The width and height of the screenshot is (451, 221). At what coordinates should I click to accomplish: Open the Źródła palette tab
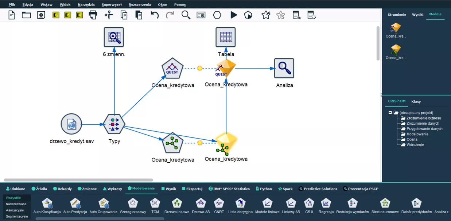[x=39, y=189]
